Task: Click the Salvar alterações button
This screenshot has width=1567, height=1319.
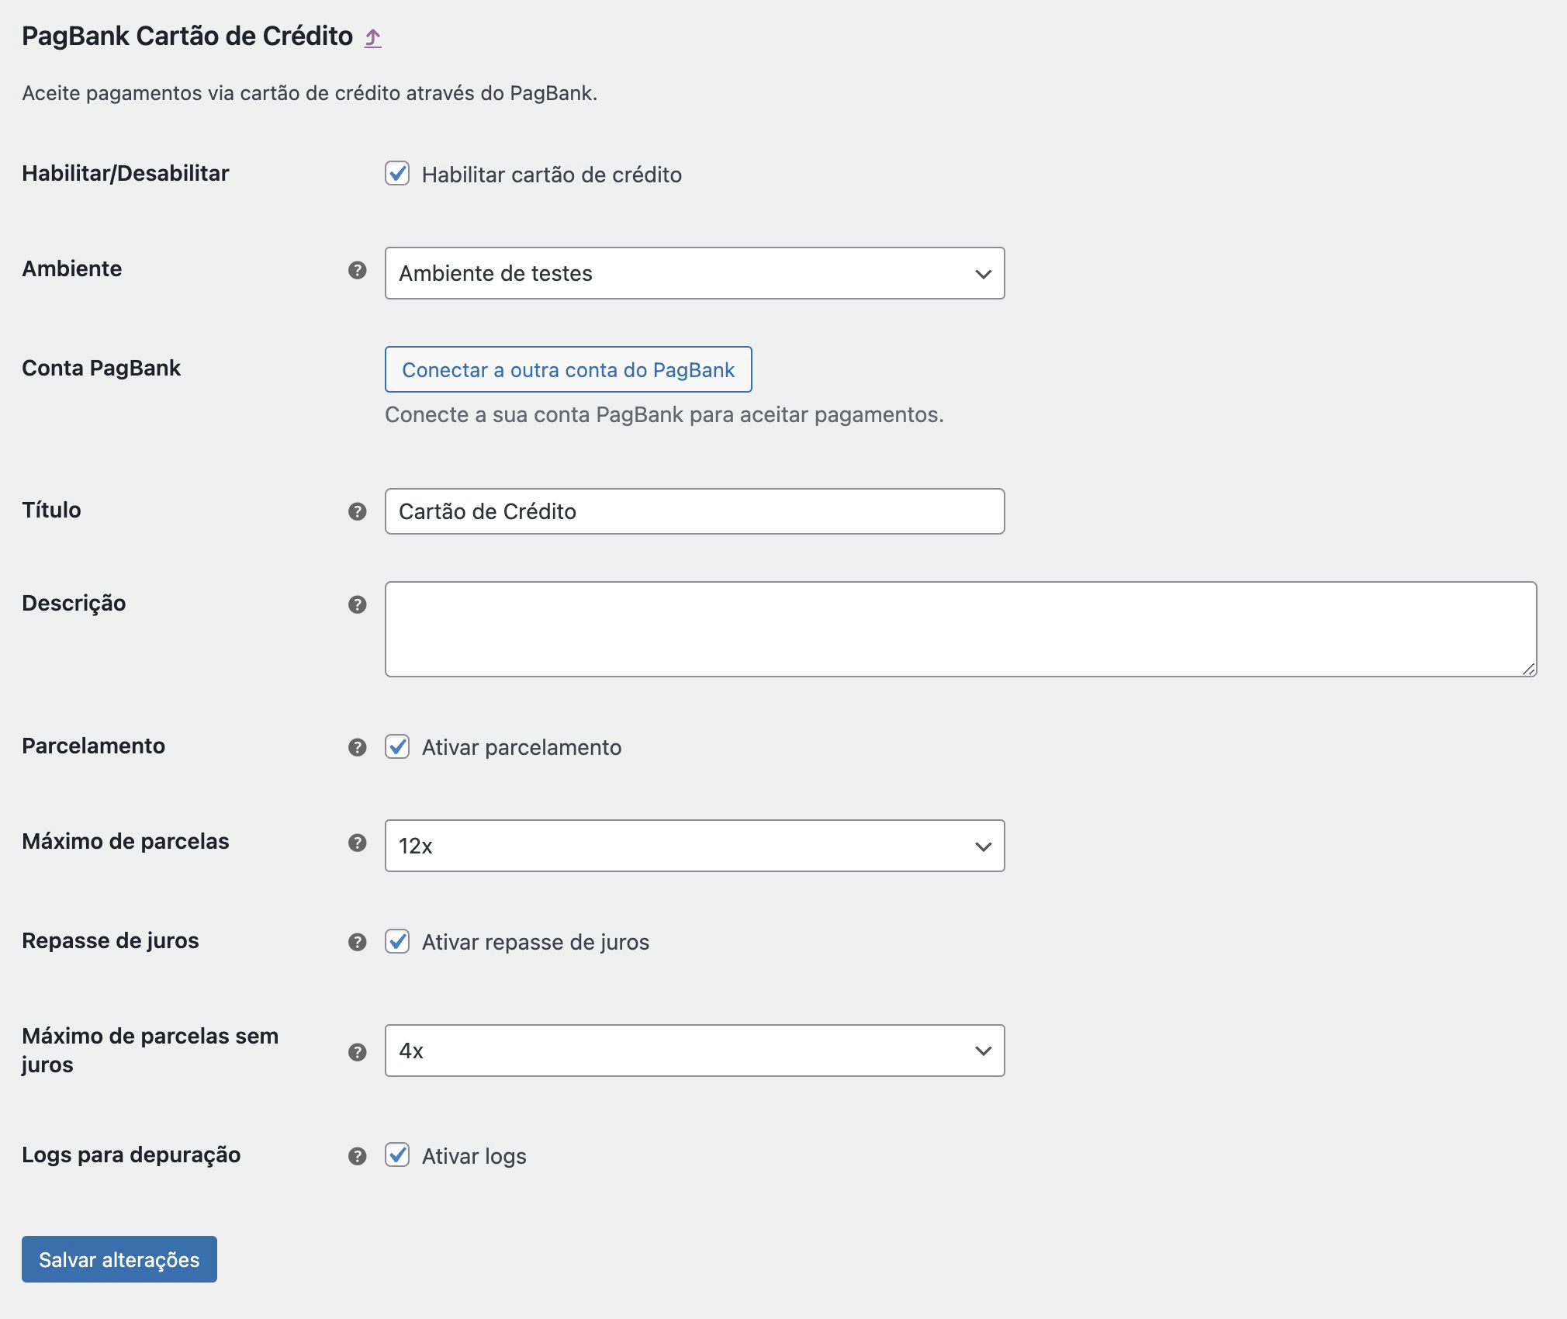Action: (x=119, y=1259)
